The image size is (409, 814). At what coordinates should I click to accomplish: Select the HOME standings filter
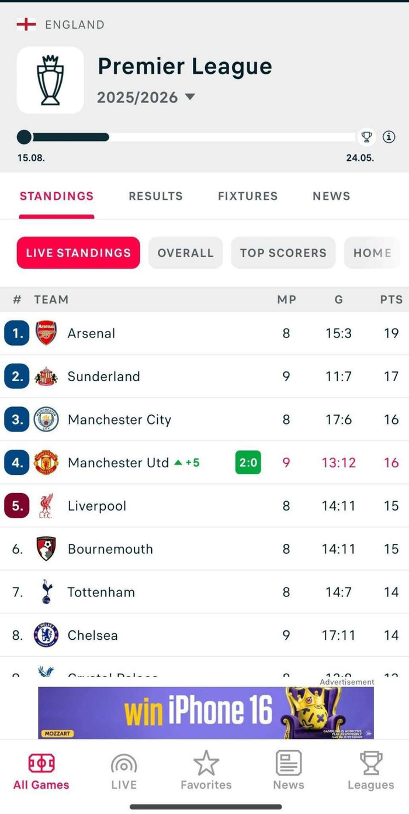click(372, 253)
